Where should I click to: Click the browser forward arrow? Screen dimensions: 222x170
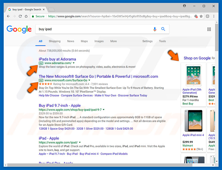click(14, 16)
